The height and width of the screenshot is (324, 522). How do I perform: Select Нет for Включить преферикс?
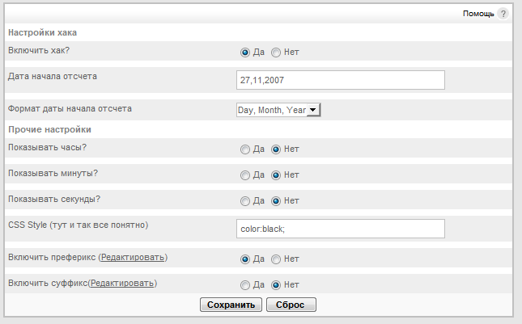(276, 259)
